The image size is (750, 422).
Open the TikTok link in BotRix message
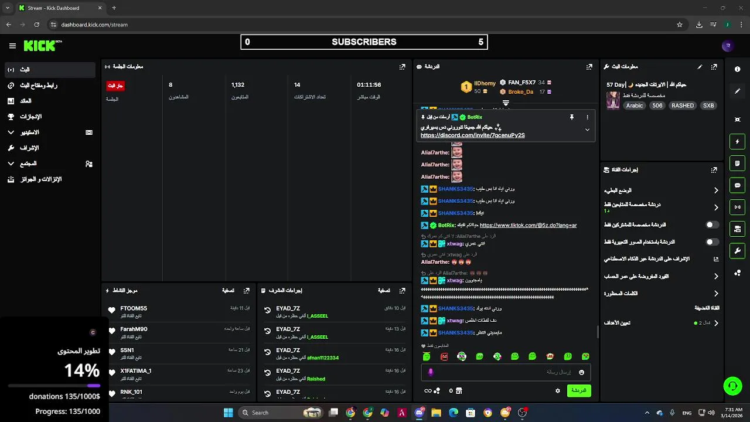[x=528, y=225]
